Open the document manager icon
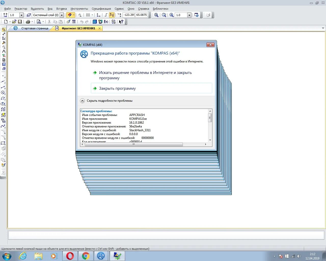Screen dimensions: 326x261 pyautogui.click(x=94, y=22)
